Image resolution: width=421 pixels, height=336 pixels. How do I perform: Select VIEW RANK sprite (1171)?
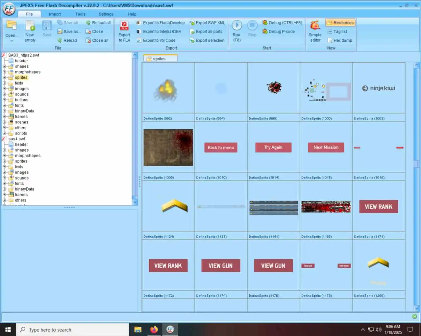[379, 207]
